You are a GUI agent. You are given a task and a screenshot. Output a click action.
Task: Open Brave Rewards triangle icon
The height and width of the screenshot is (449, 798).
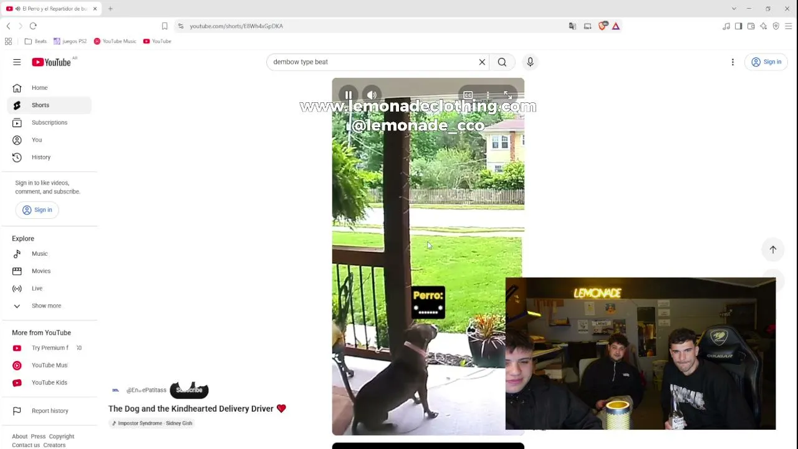pyautogui.click(x=616, y=26)
